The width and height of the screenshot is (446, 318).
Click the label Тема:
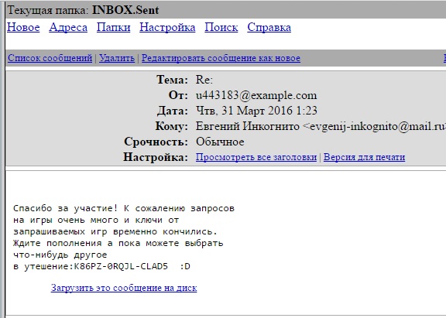point(172,80)
